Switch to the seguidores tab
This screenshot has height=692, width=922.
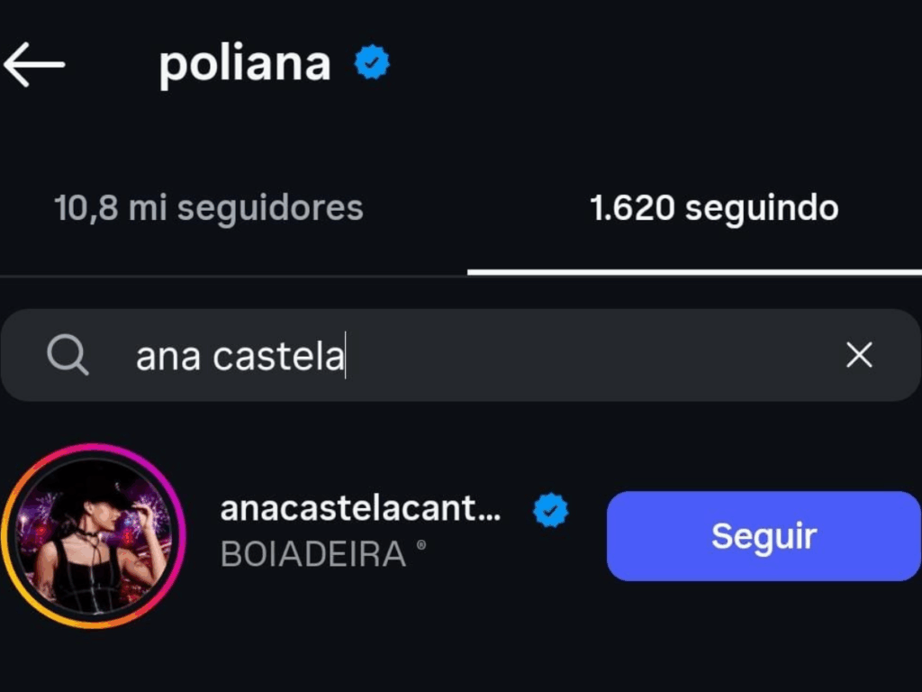[207, 207]
